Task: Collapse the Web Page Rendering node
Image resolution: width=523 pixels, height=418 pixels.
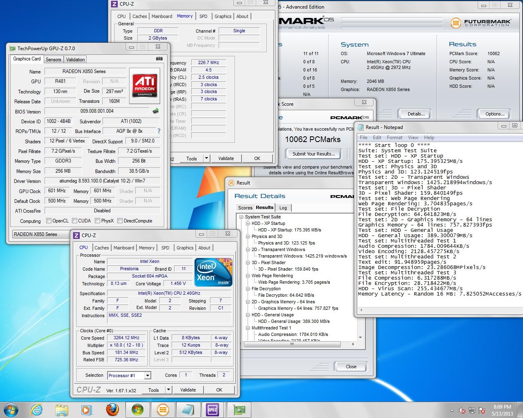Action: pyautogui.click(x=248, y=276)
